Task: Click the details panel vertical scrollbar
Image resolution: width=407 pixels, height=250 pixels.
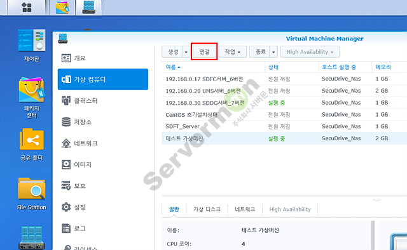Action: click(x=373, y=235)
